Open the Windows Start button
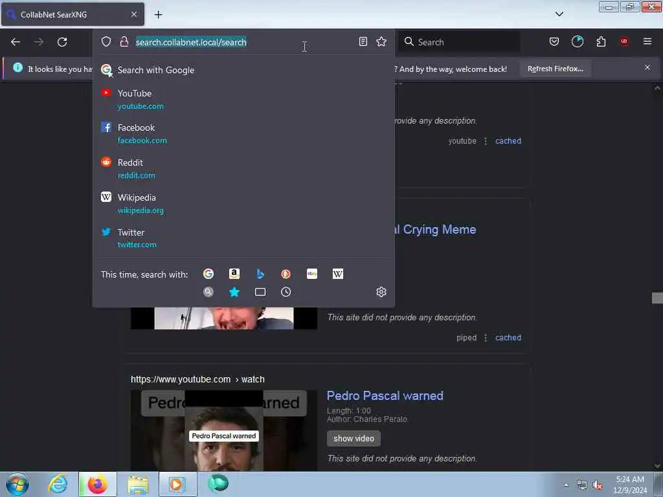The image size is (663, 497). pos(17,484)
